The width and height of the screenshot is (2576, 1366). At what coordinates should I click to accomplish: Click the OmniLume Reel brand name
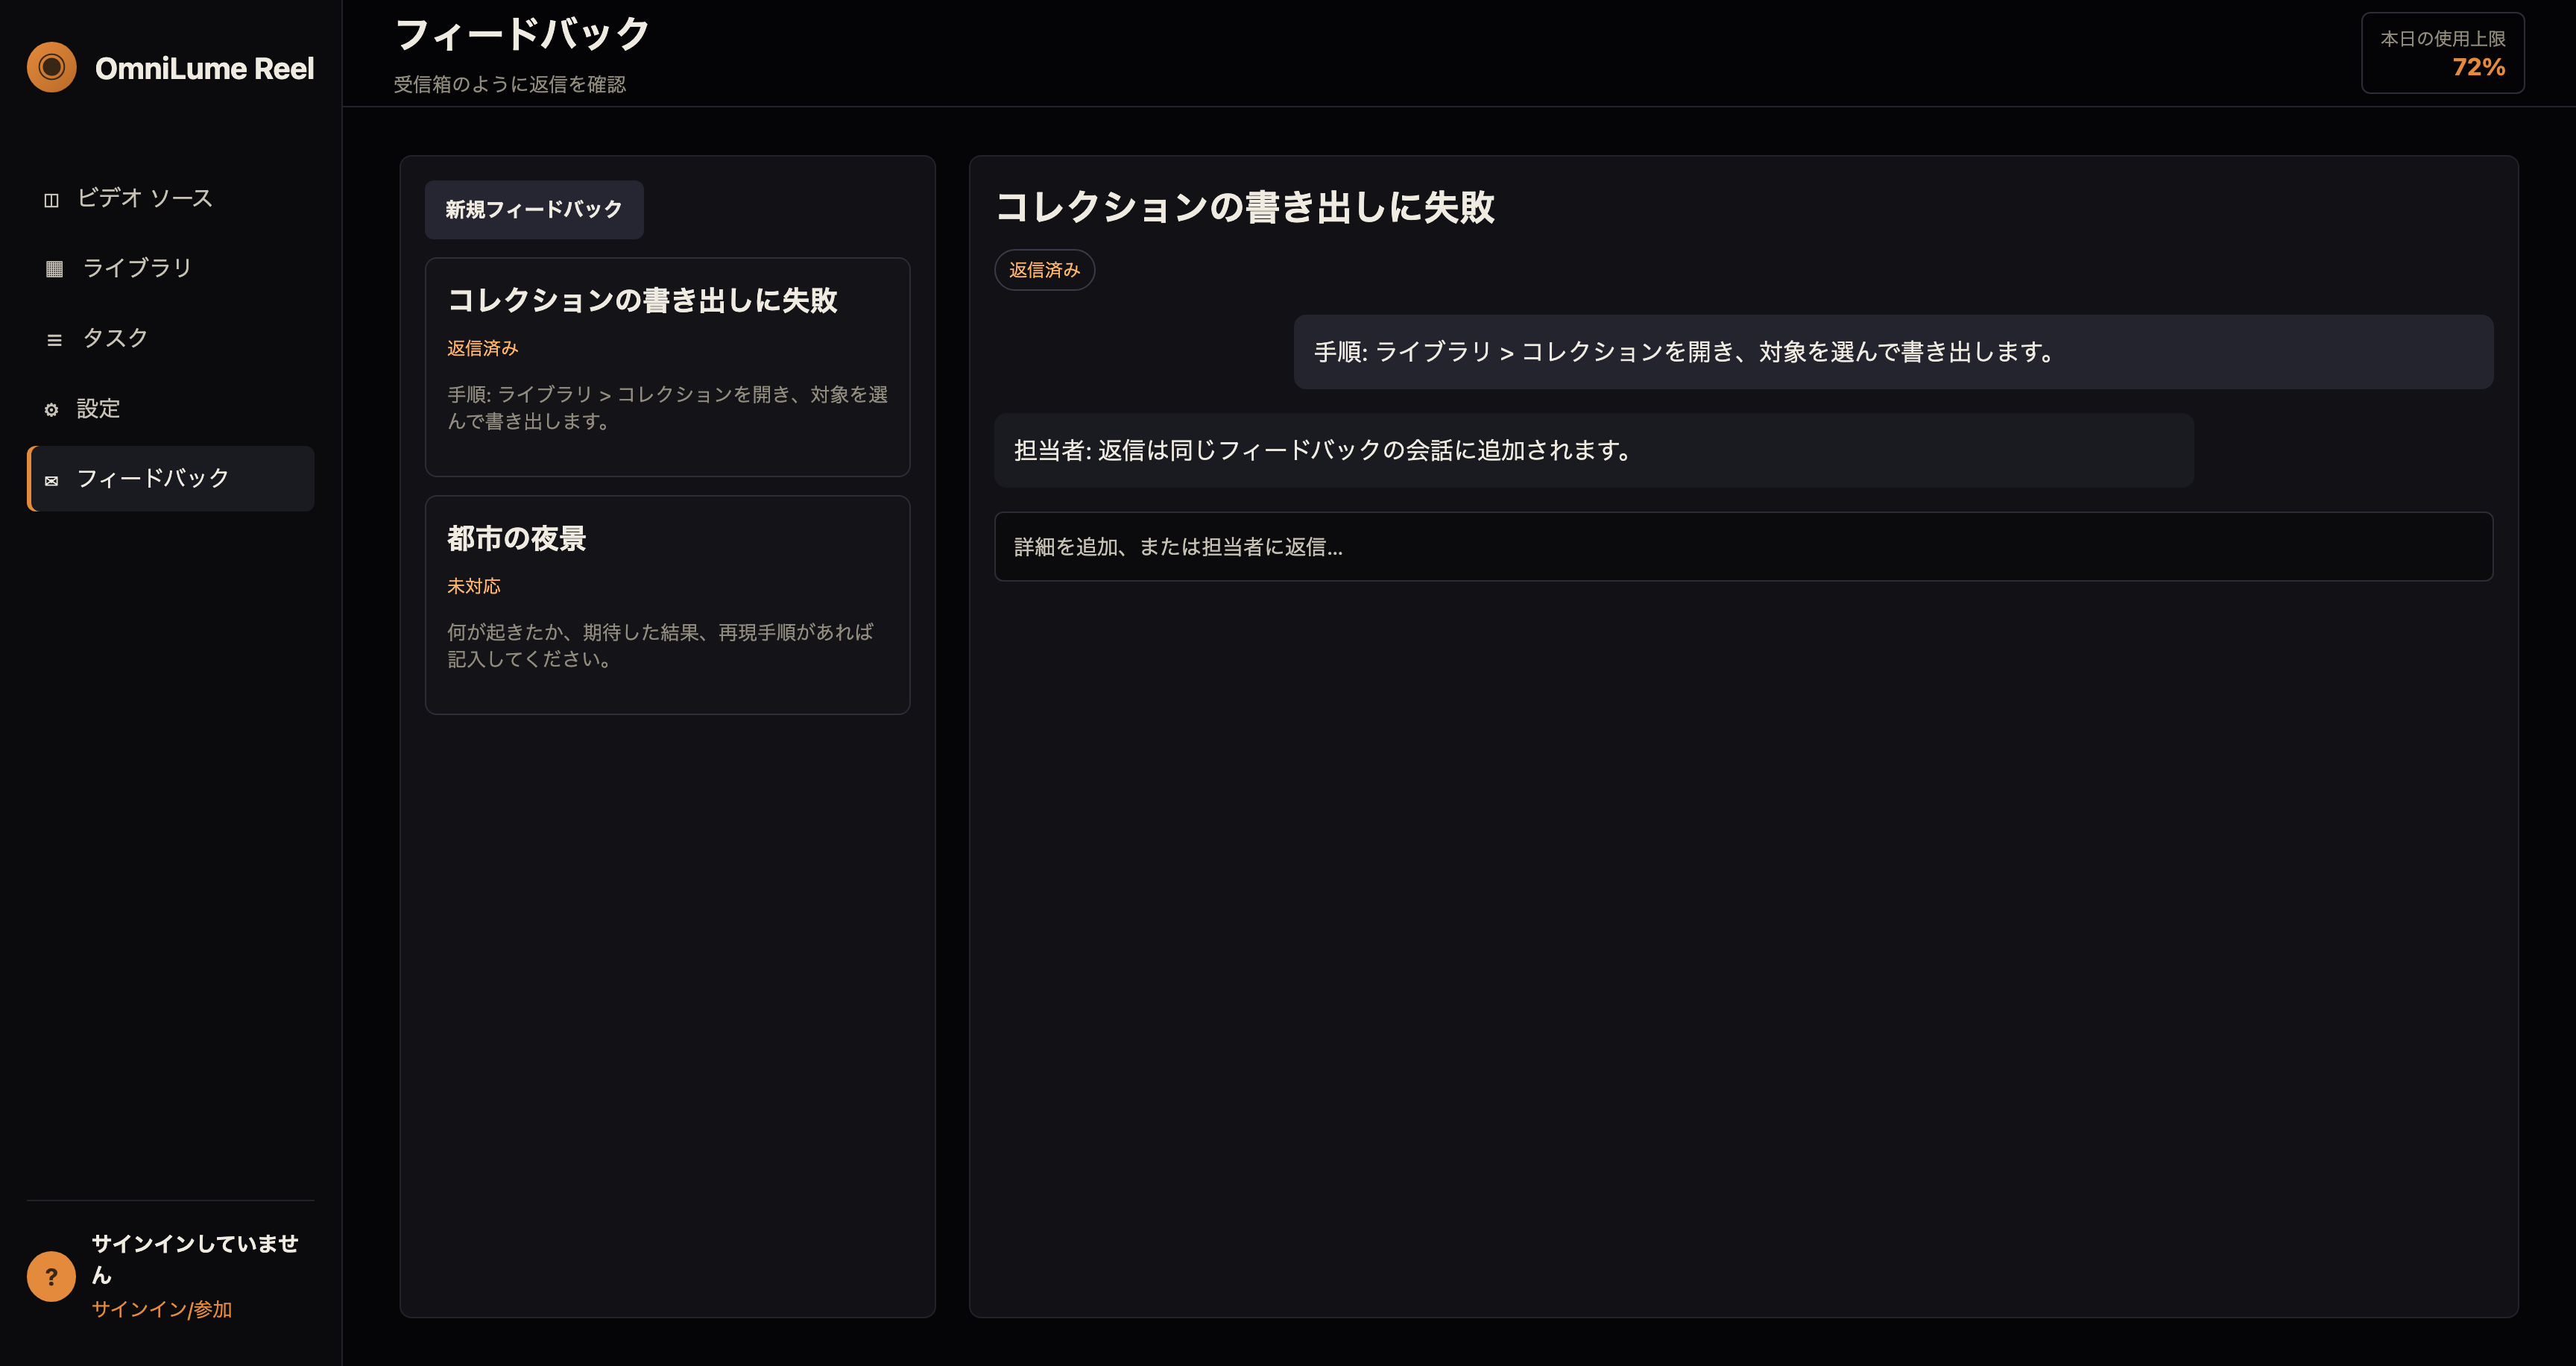click(204, 68)
